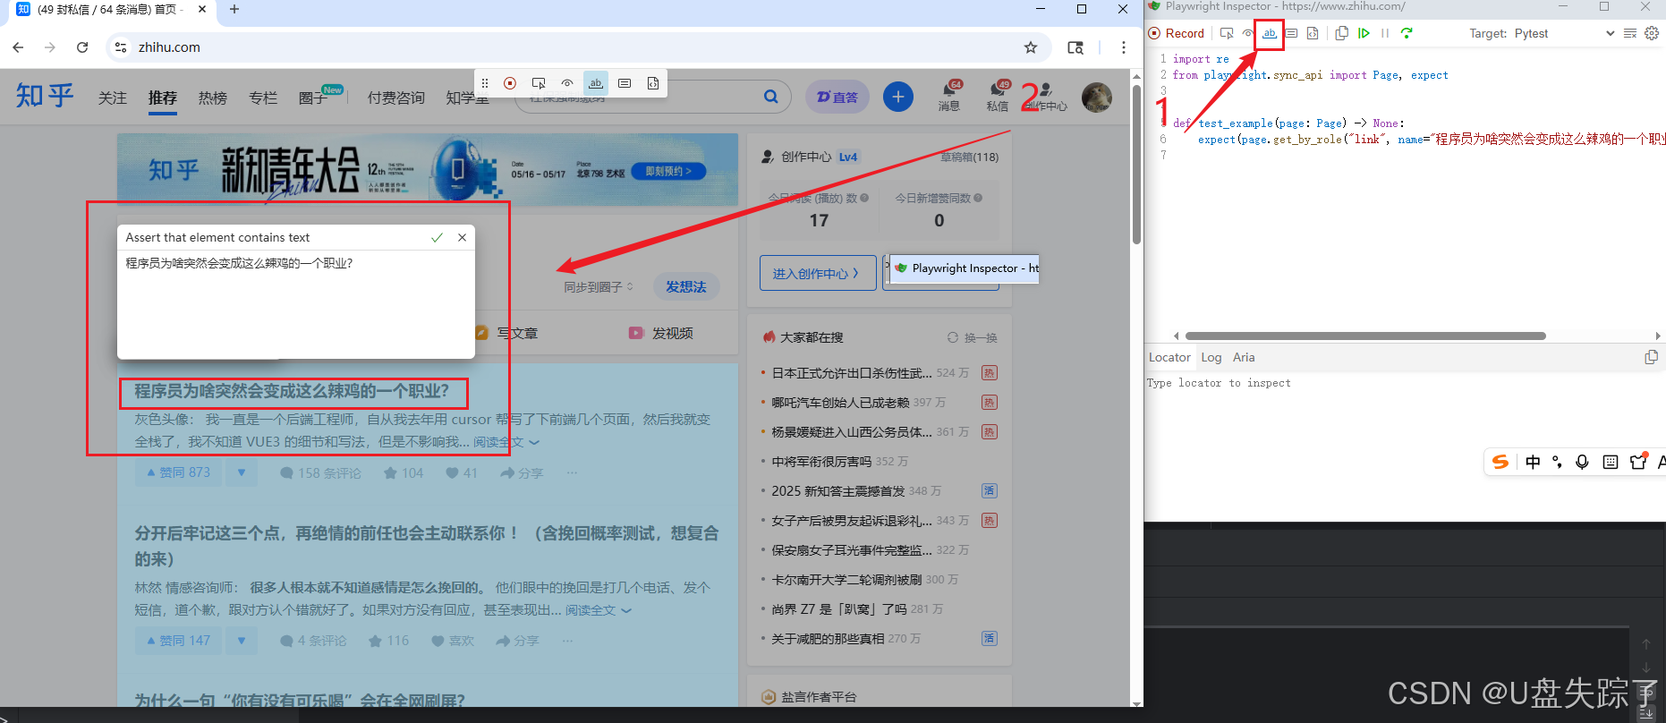Viewport: 1666px width, 723px height.
Task: Toggle overlay toolbar assert text 'ab' icon
Action: pos(596,83)
